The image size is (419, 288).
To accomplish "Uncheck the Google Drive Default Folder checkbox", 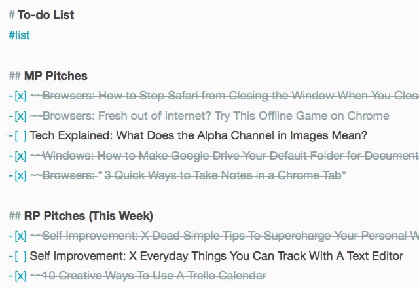I will (x=20, y=156).
